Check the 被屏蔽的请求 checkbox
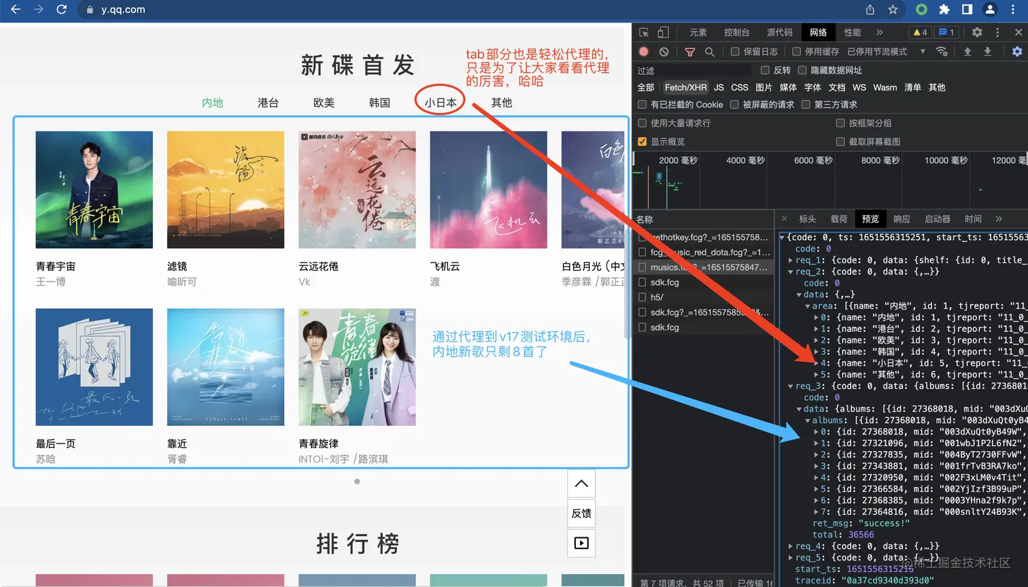This screenshot has width=1028, height=587. coord(734,104)
